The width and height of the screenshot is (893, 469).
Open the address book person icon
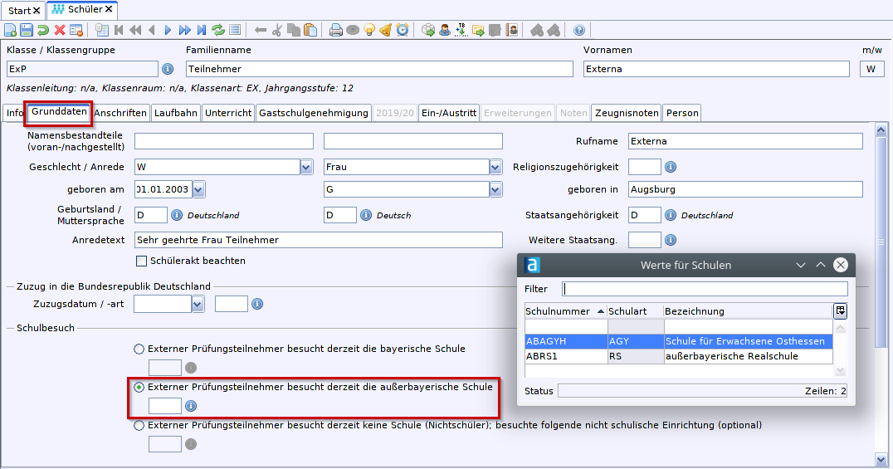511,30
